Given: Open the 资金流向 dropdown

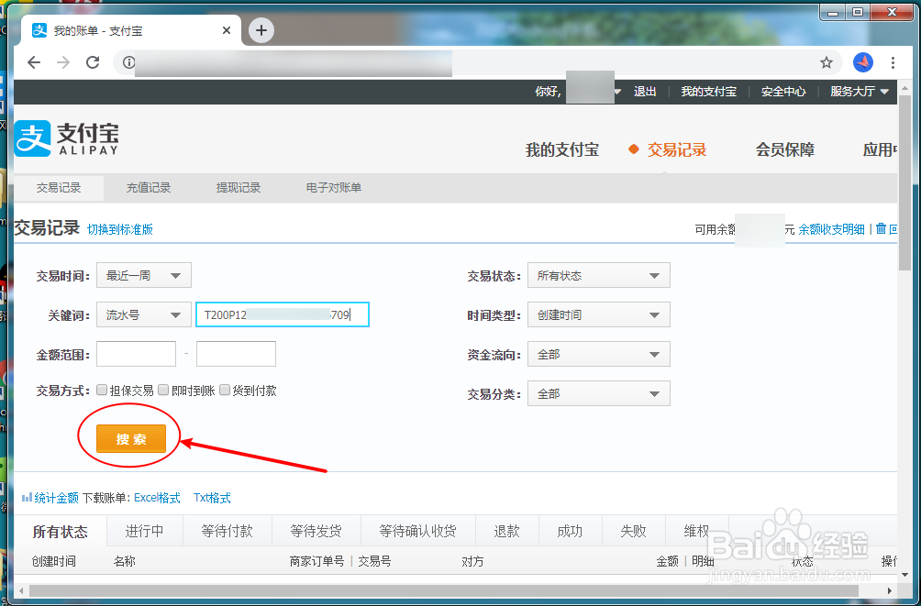Looking at the screenshot, I should click(x=598, y=354).
